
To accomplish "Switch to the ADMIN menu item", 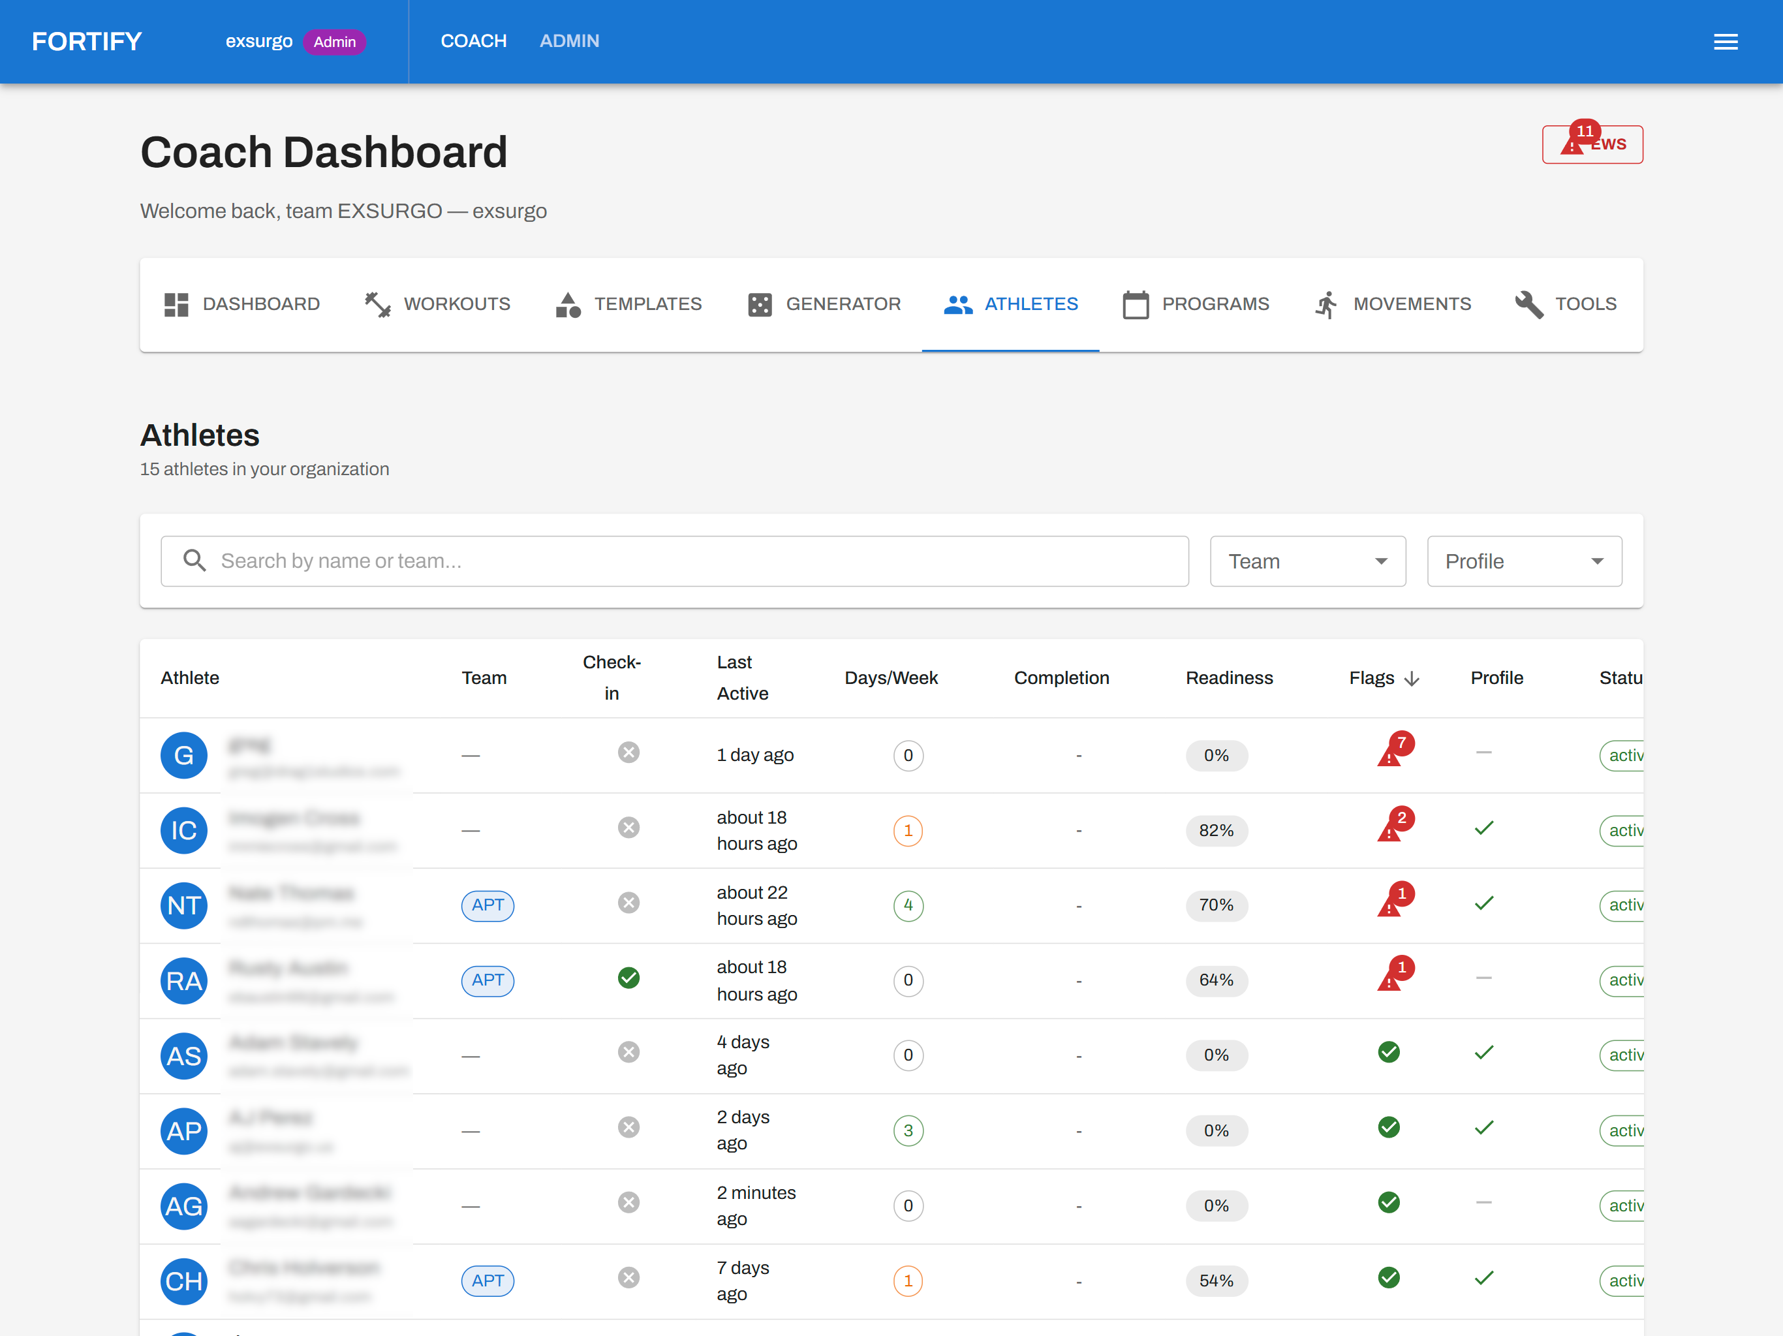I will click(570, 41).
